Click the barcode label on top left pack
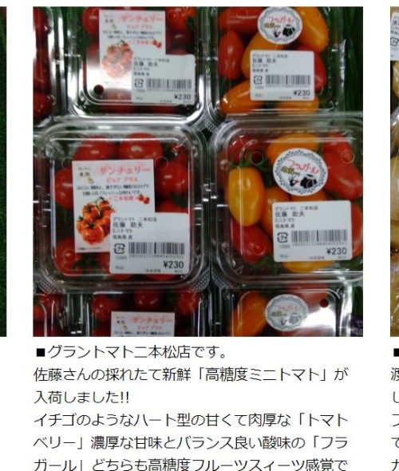399x471 pixels. click(x=164, y=79)
